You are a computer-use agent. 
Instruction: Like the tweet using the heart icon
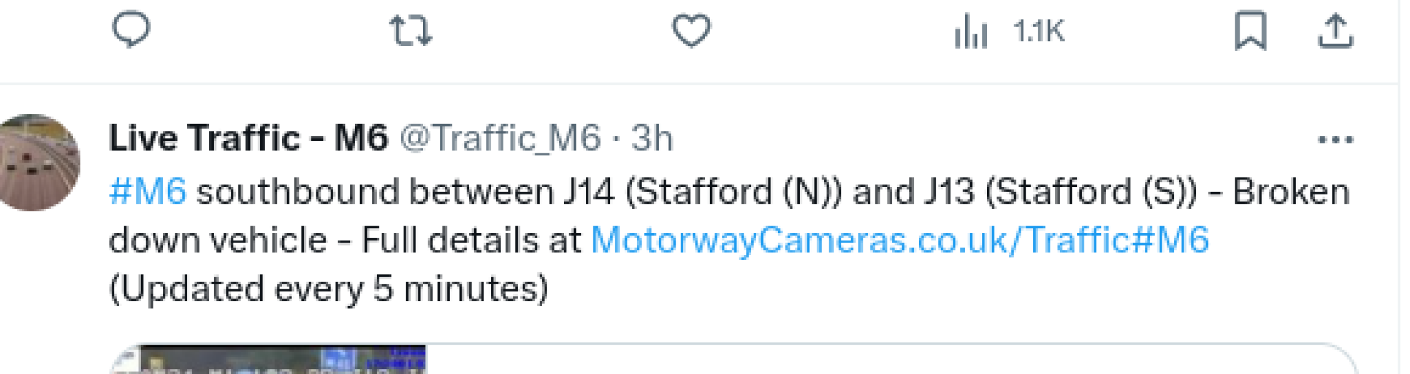pyautogui.click(x=693, y=30)
